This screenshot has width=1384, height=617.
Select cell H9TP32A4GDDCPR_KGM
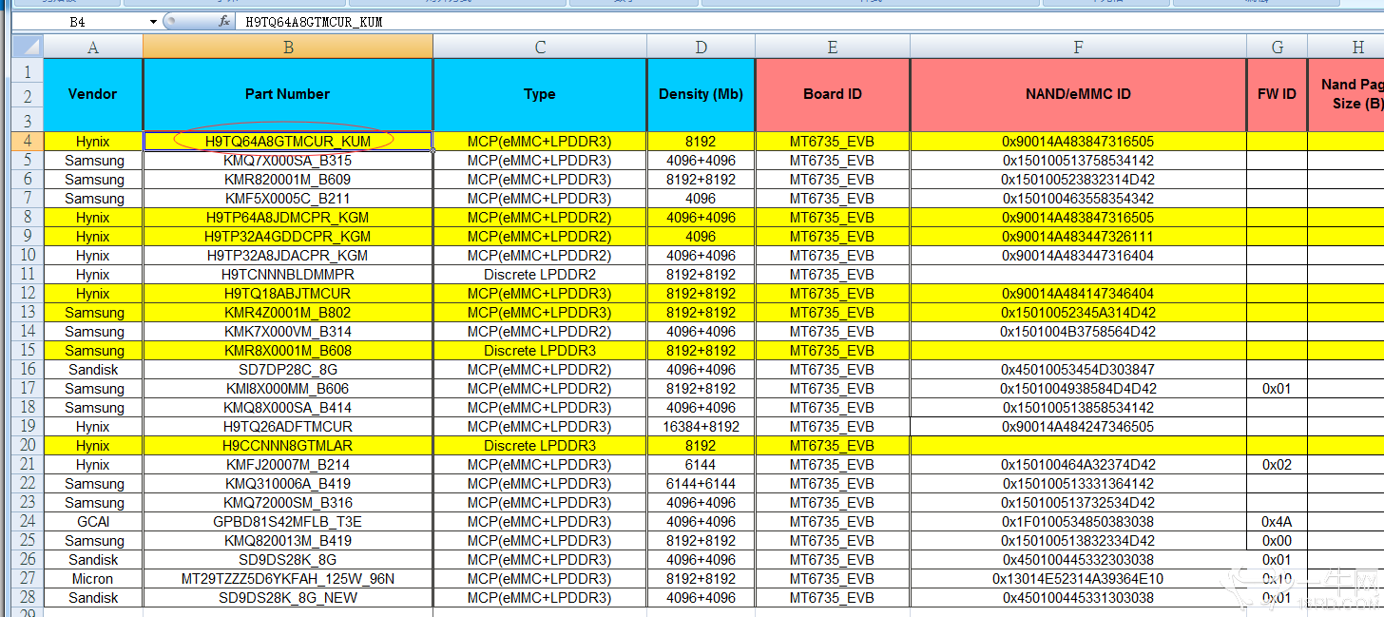tap(288, 237)
